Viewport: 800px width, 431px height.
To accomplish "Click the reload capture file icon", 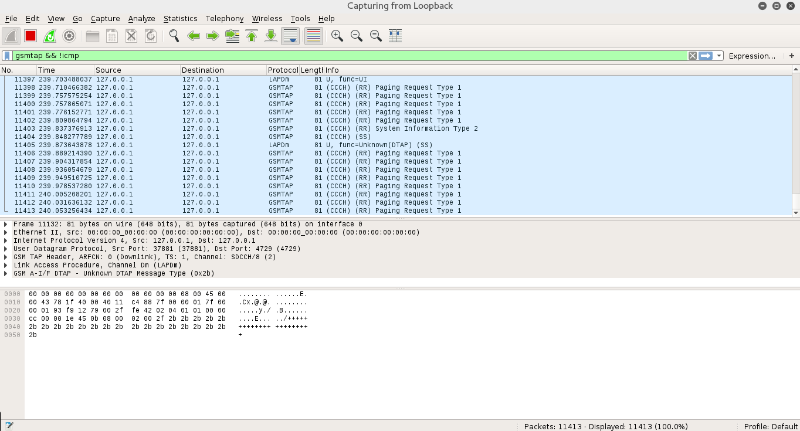I will pos(151,36).
